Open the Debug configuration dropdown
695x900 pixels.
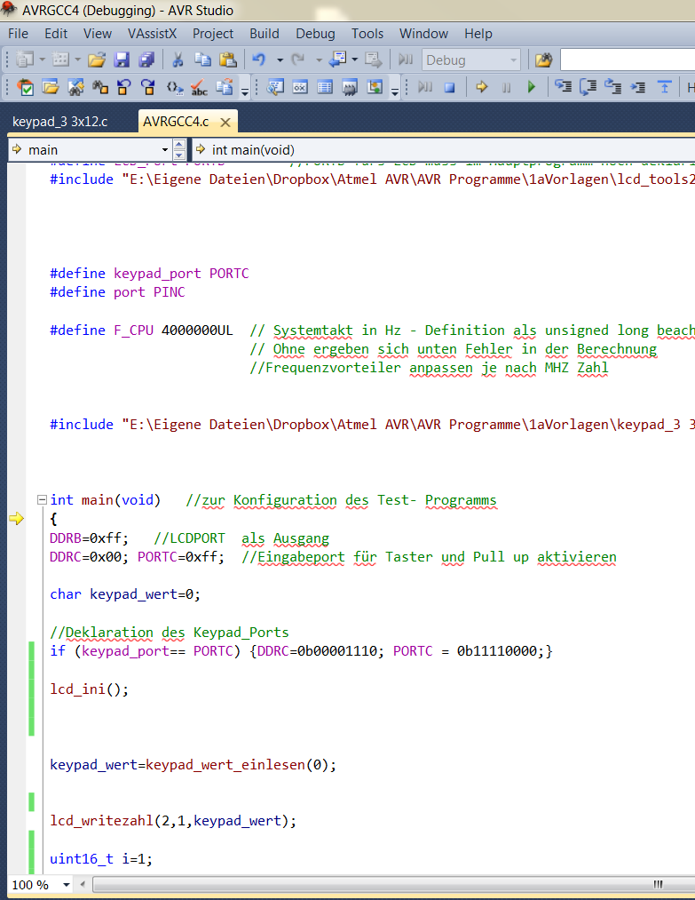470,60
